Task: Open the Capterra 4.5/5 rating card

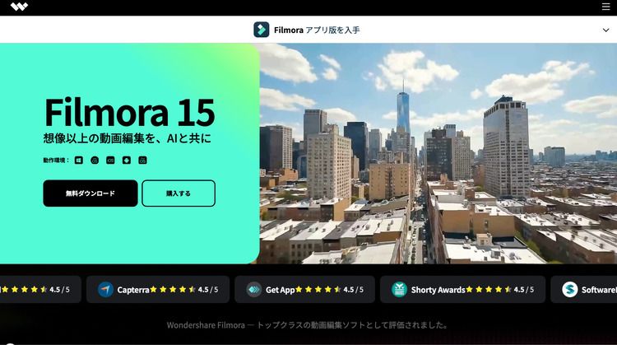Action: click(158, 290)
